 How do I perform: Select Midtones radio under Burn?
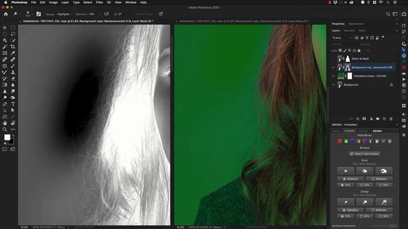(379, 179)
